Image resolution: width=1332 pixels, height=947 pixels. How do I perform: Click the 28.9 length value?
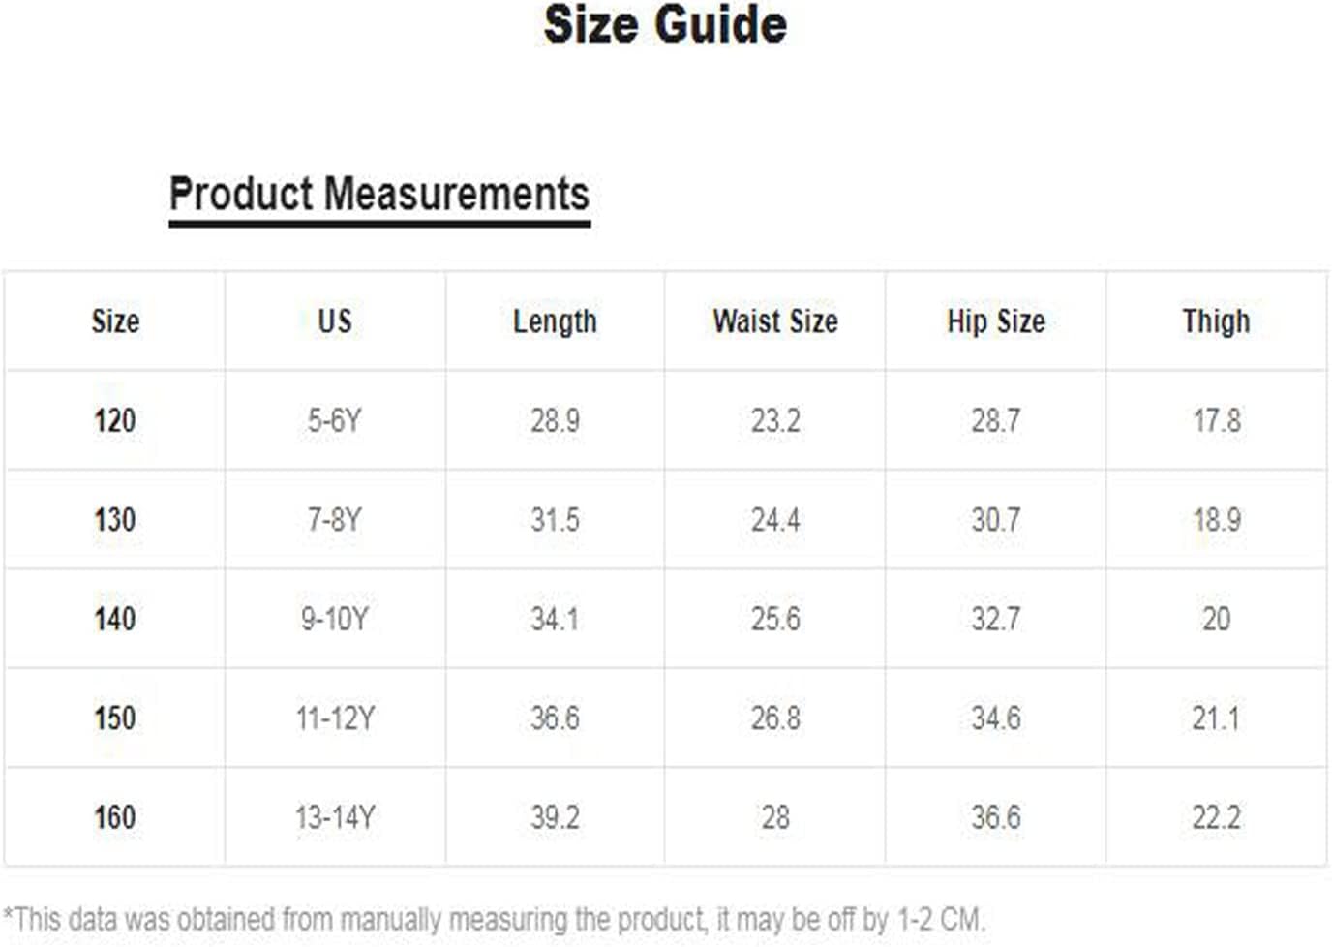tap(555, 421)
